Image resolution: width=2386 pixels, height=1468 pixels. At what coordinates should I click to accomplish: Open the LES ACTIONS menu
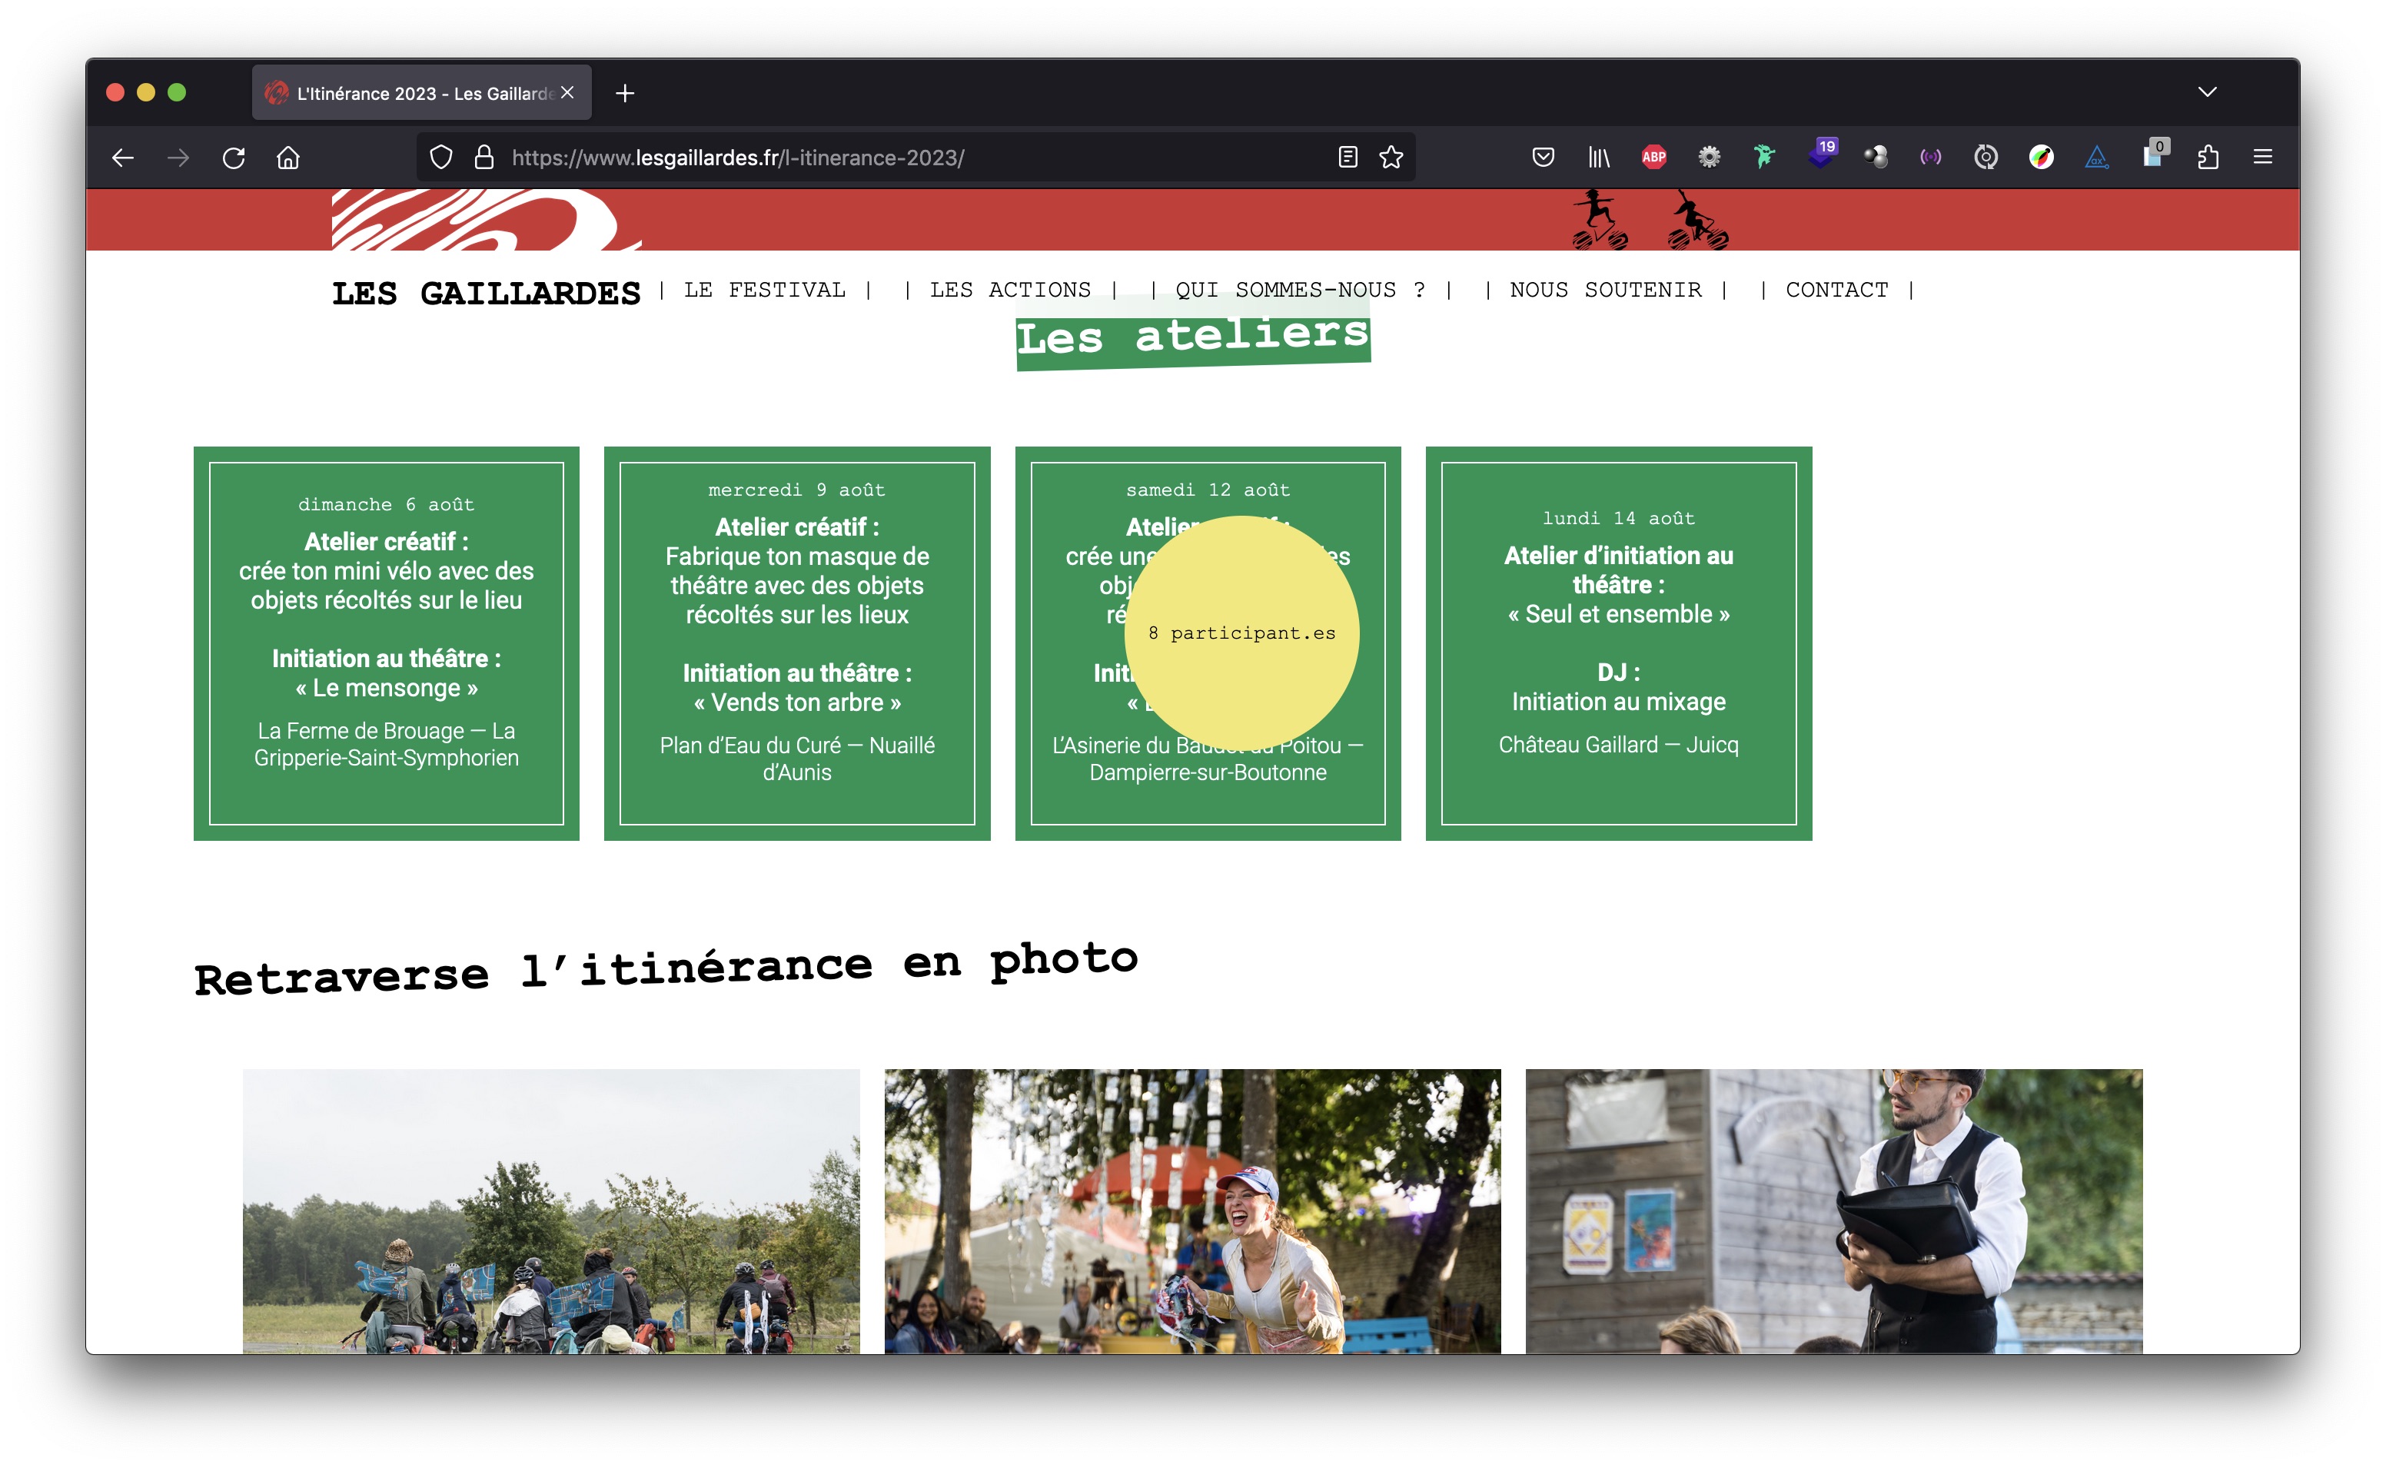(x=1009, y=291)
